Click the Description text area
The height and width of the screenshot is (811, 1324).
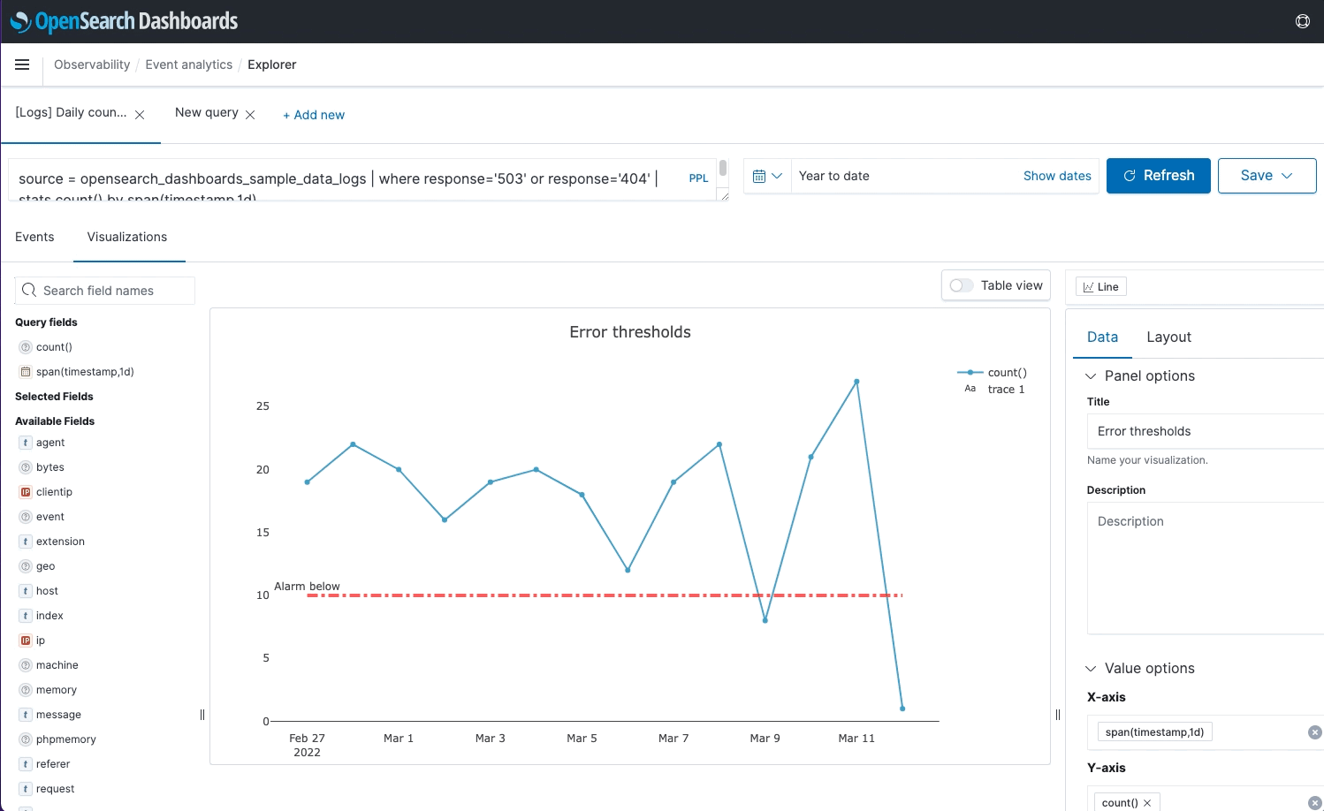tap(1206, 568)
